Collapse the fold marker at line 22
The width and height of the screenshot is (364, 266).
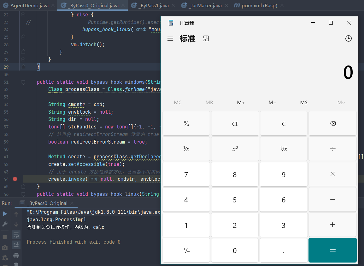(x=23, y=15)
